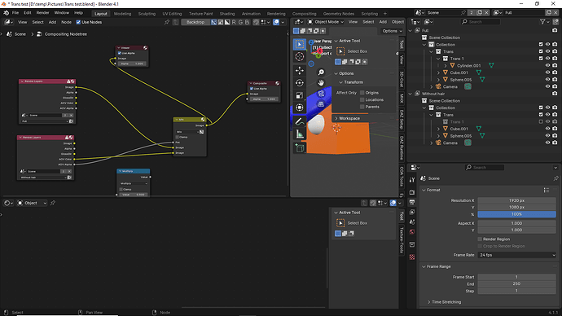Open the viewport Add menu
Image resolution: width=562 pixels, height=316 pixels.
pyautogui.click(x=383, y=22)
